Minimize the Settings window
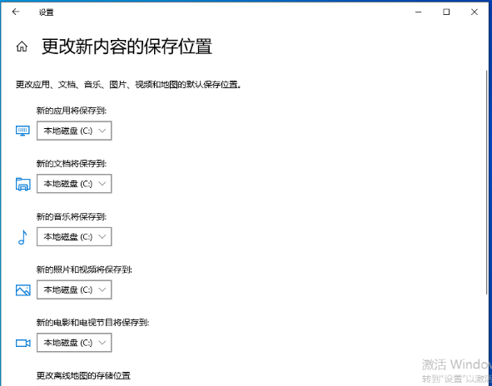 click(x=418, y=12)
